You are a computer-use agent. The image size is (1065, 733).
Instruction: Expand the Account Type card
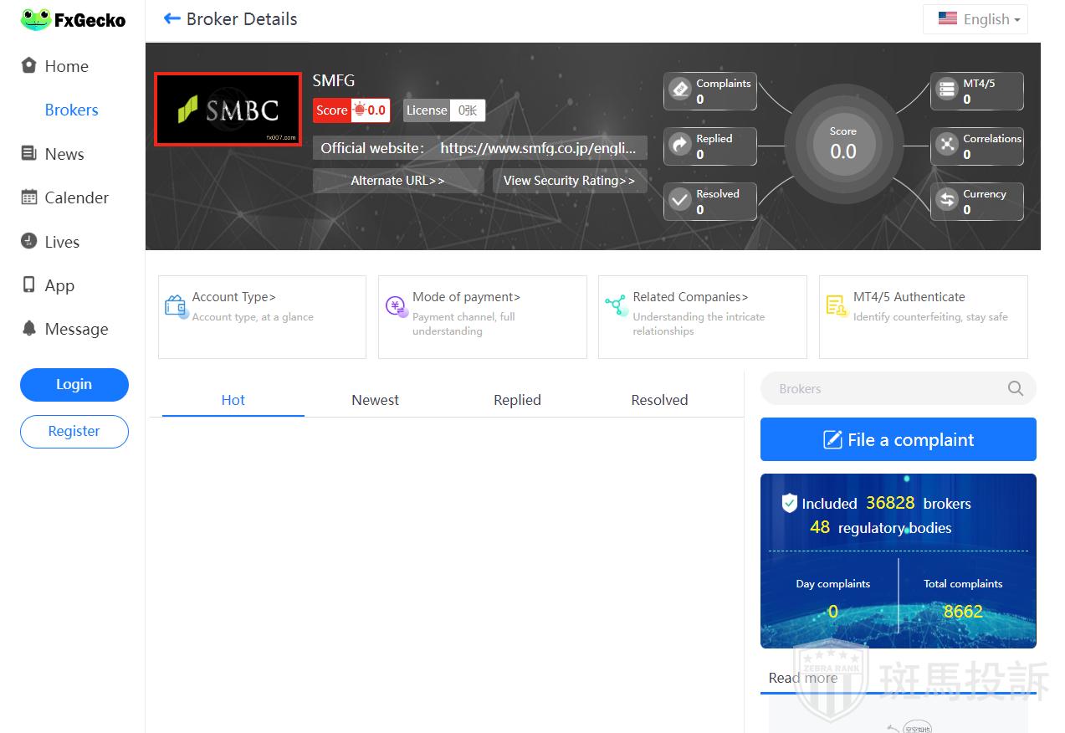point(262,316)
